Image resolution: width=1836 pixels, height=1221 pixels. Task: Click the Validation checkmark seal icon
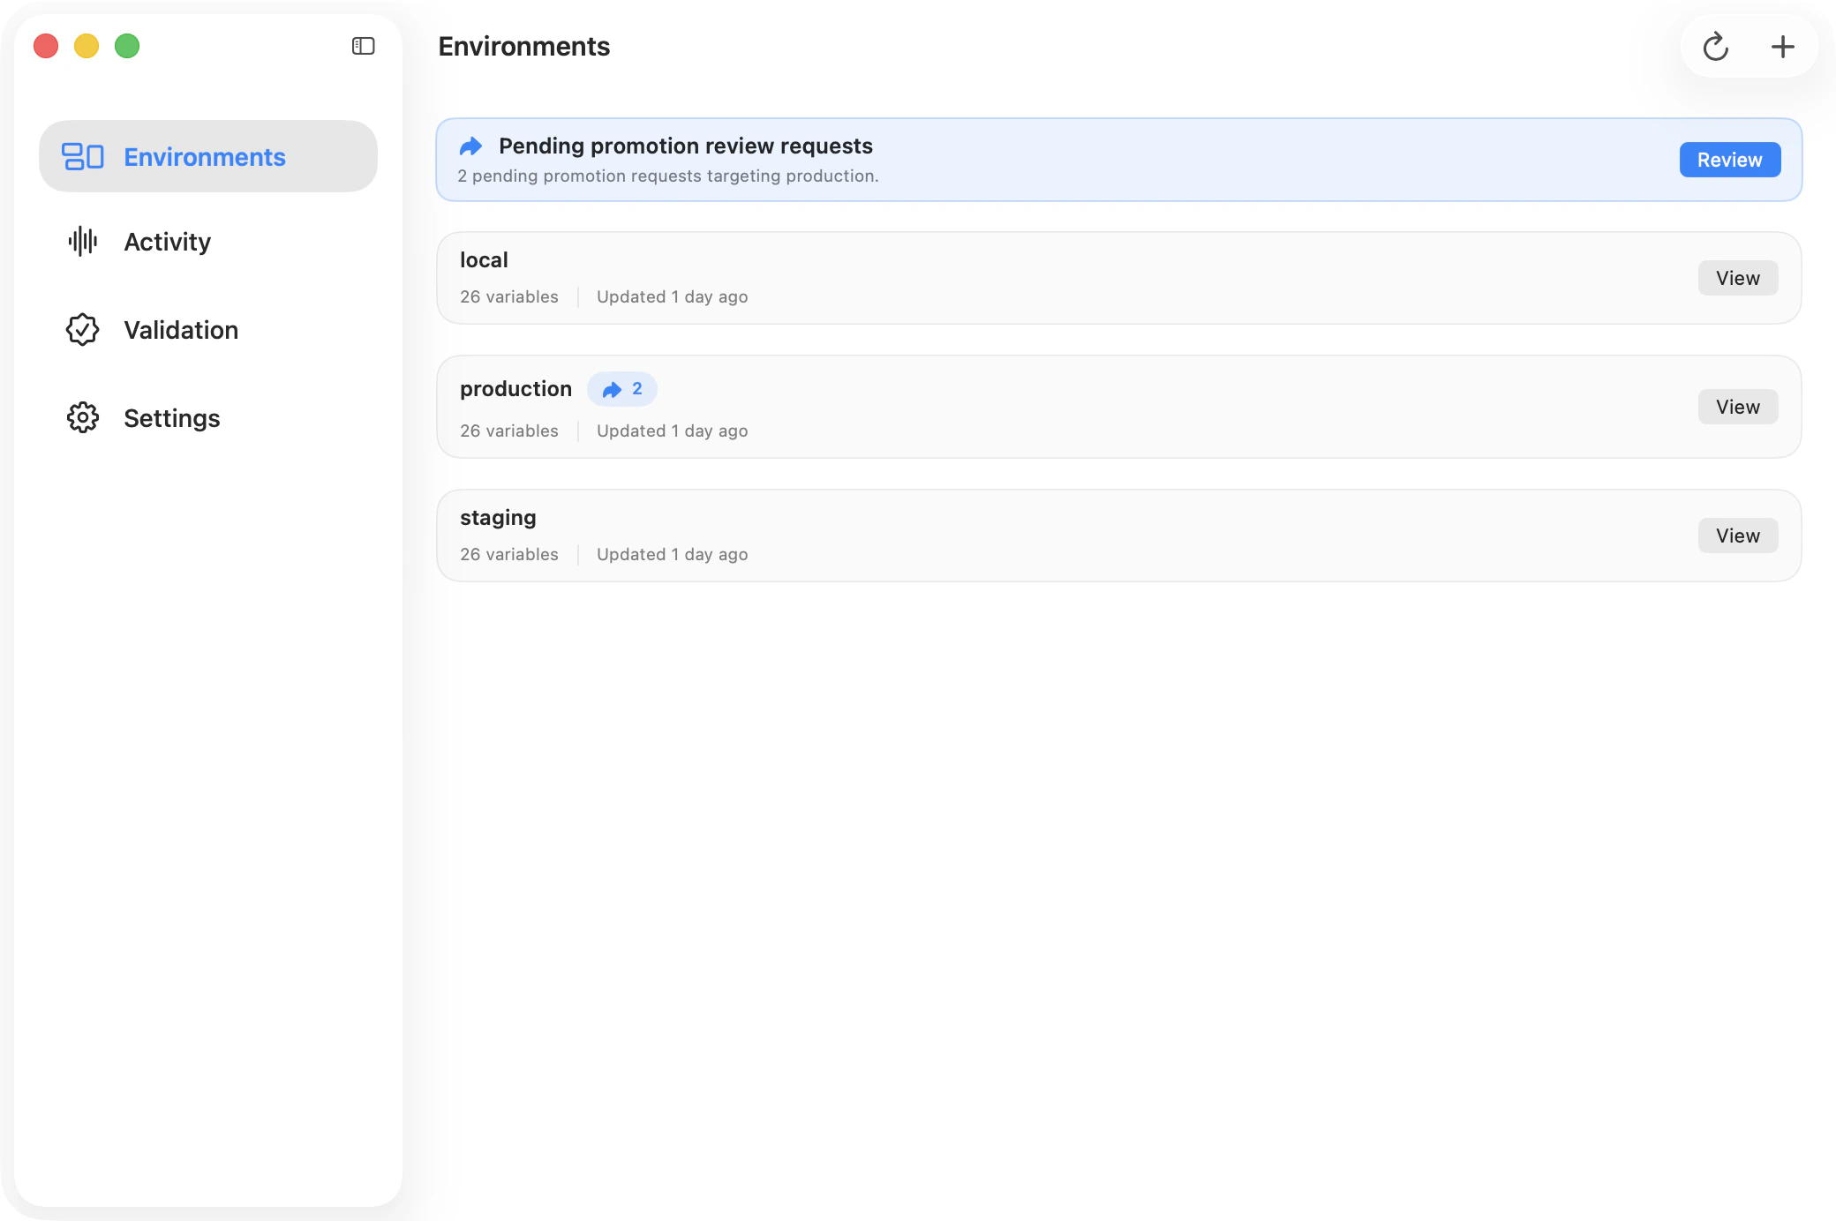83,329
